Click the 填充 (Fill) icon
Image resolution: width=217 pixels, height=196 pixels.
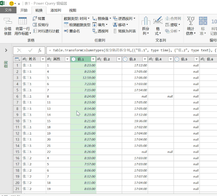pos(95,25)
